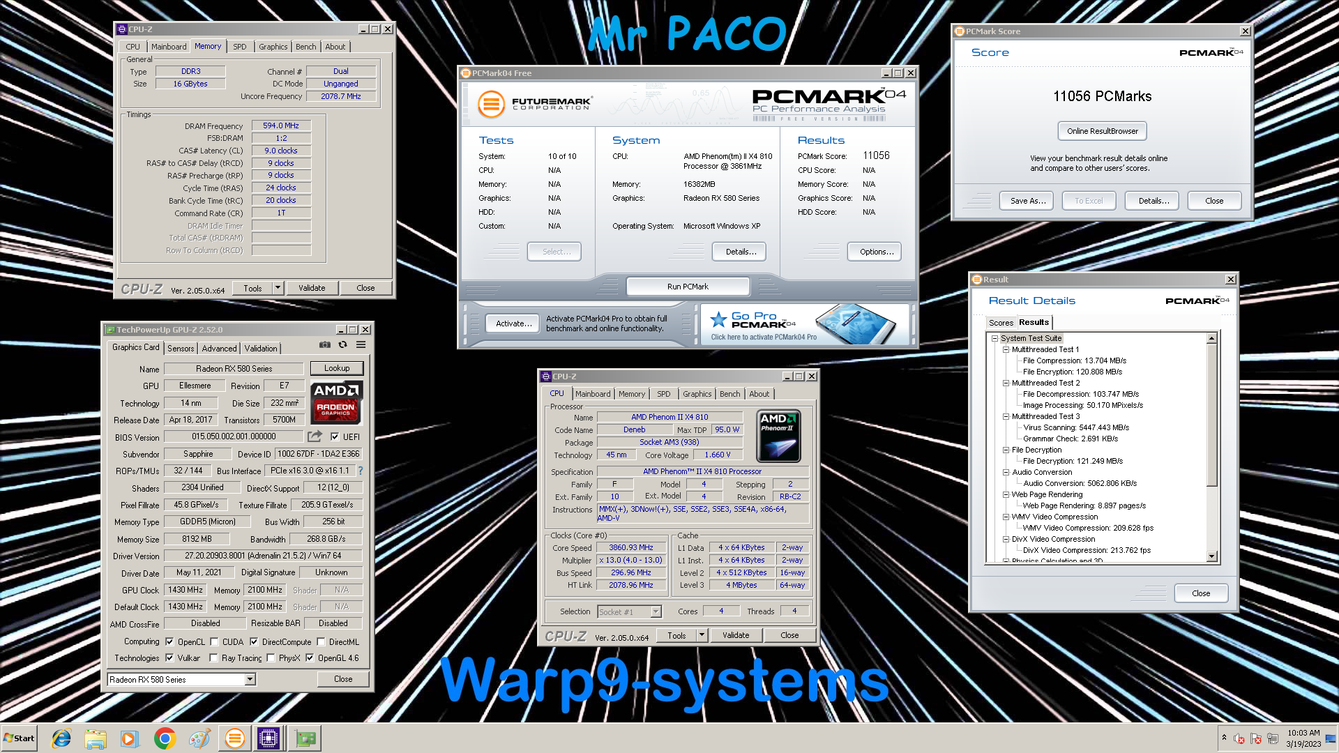Open Google Chrome from the taskbar
The width and height of the screenshot is (1339, 753).
165,738
